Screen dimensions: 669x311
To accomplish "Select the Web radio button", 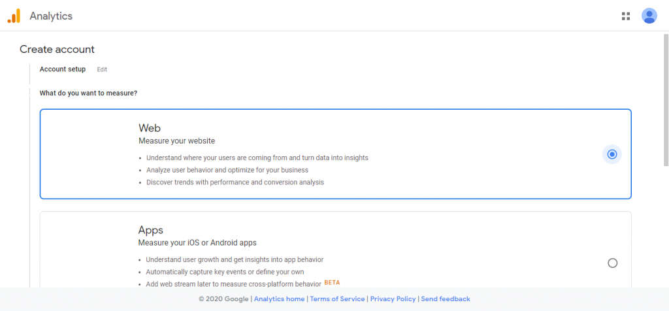I will (612, 154).
